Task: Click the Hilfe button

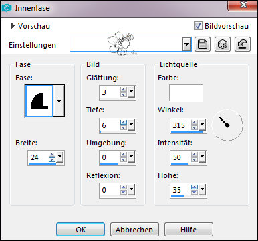Action: point(188,230)
